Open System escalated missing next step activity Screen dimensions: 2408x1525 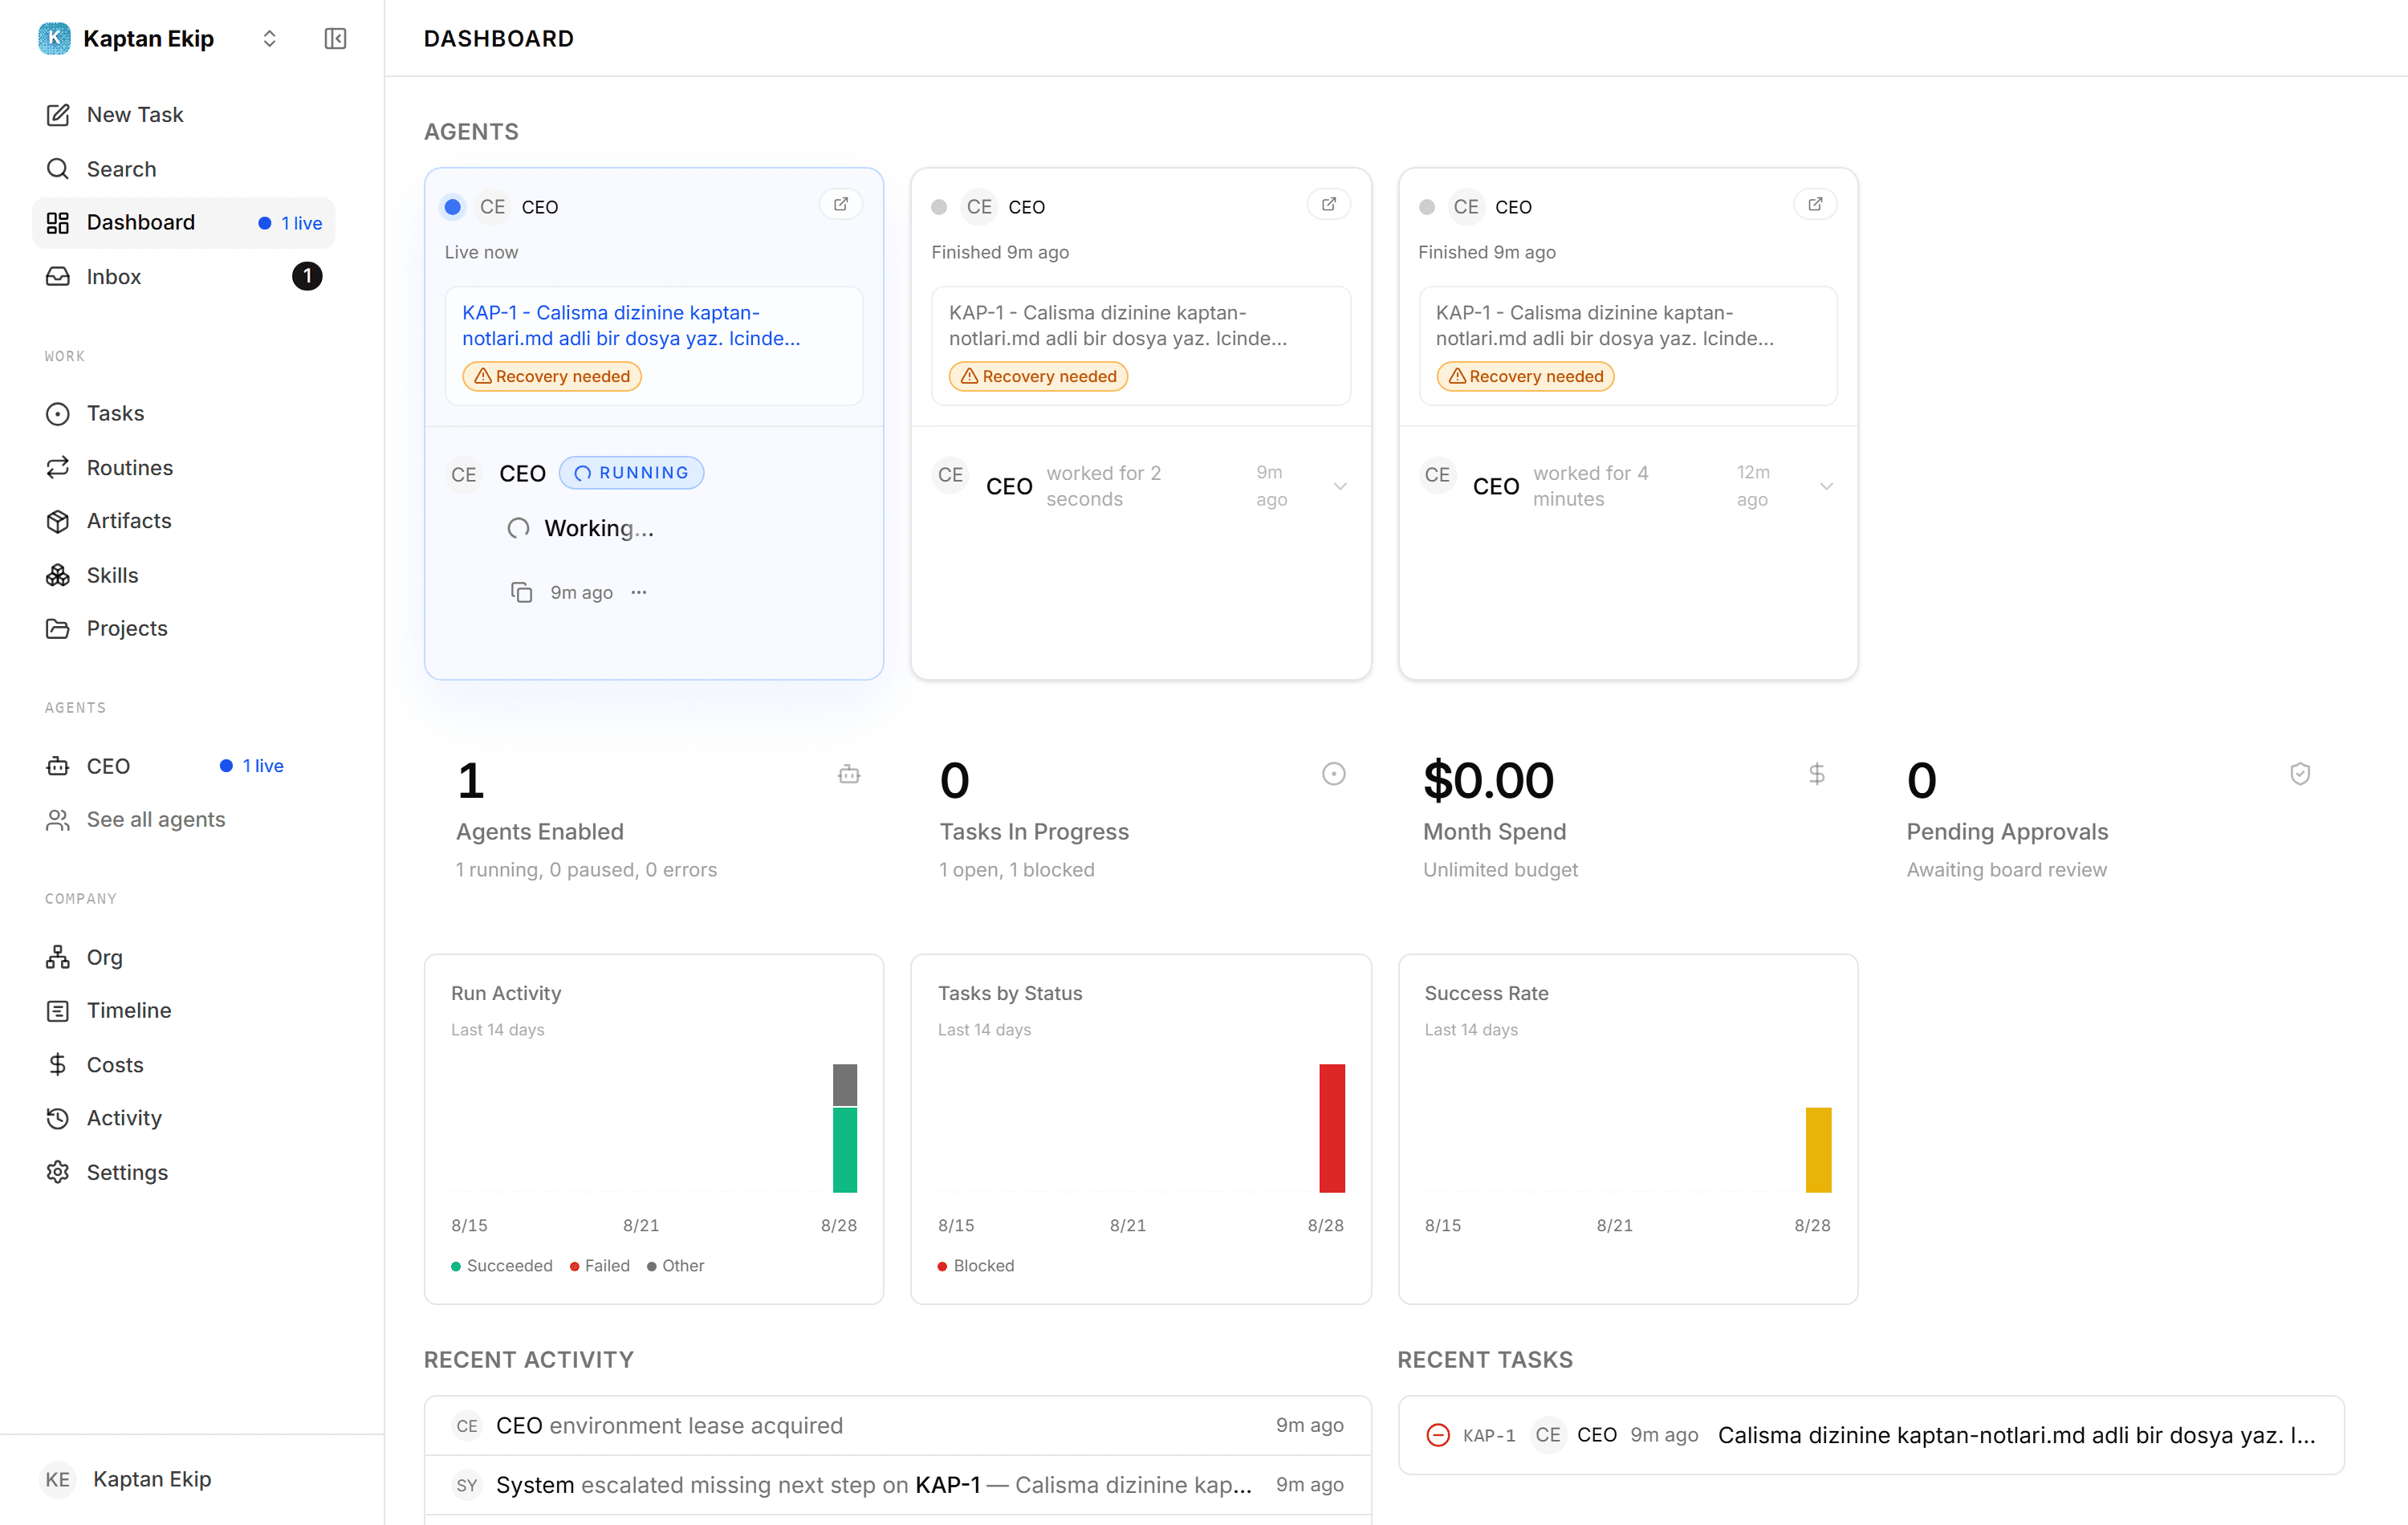(x=897, y=1485)
